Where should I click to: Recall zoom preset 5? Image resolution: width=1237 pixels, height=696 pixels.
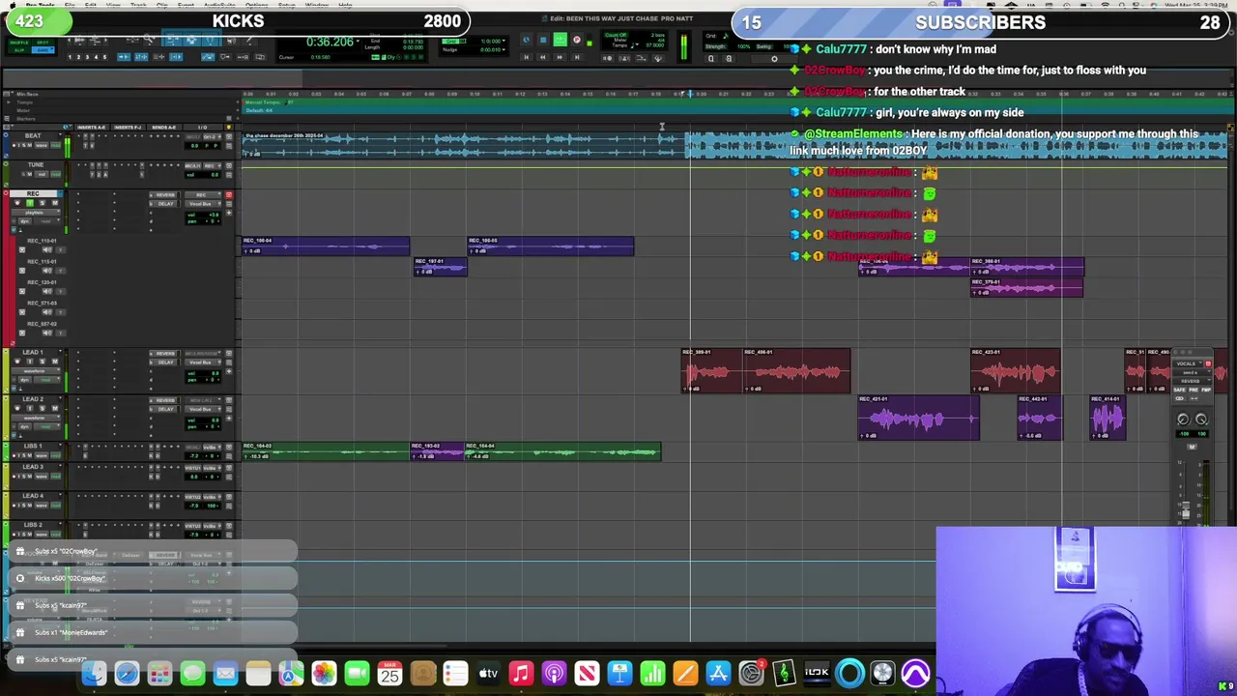(104, 57)
